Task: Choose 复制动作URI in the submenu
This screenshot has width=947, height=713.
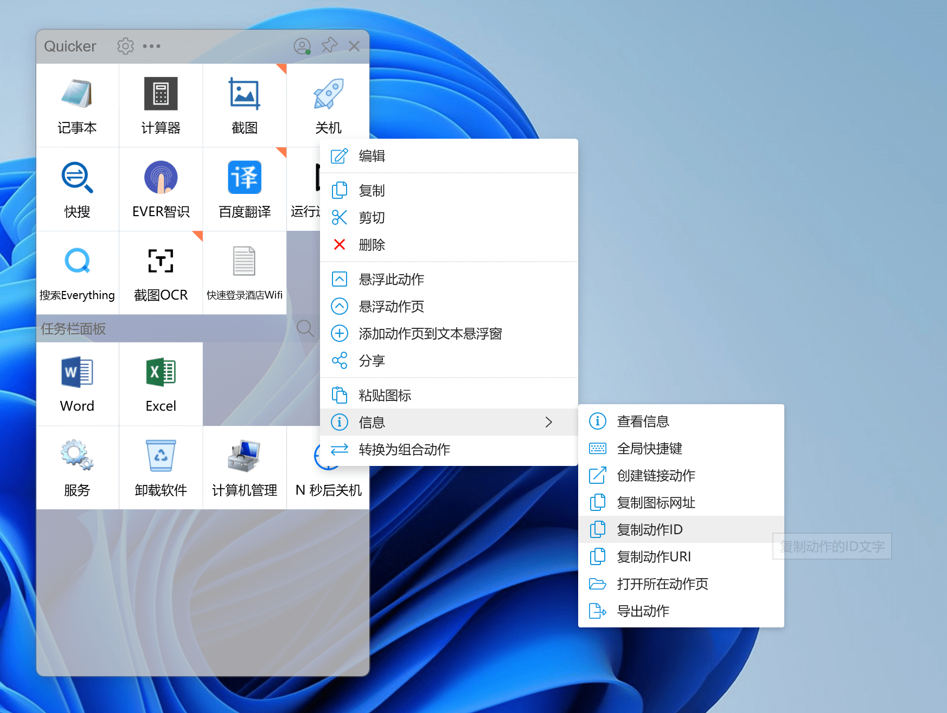Action: pyautogui.click(x=681, y=556)
